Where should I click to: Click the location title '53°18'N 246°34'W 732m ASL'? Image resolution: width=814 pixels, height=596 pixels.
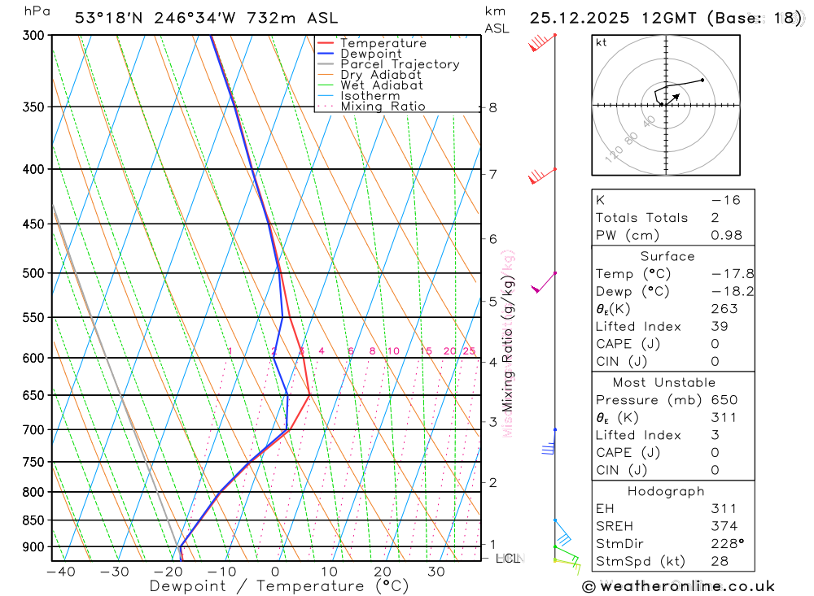pos(206,18)
